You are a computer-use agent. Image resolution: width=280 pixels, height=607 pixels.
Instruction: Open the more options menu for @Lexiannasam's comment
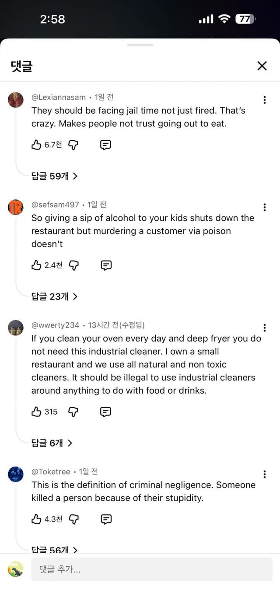[x=264, y=100]
